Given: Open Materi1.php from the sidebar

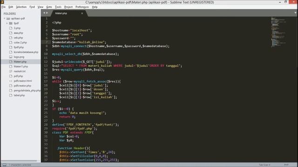Looking at the screenshot, I should pos(20,66).
